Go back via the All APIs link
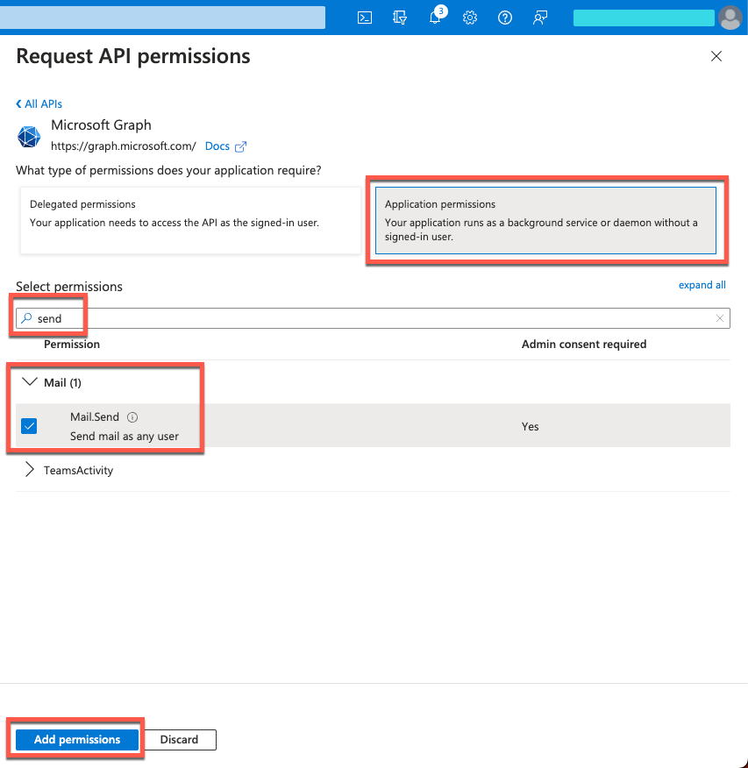The width and height of the screenshot is (748, 768). click(39, 103)
